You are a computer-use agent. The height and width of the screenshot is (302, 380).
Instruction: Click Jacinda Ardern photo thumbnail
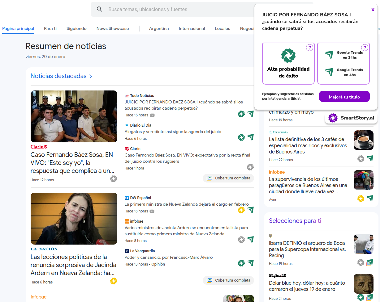point(74,219)
